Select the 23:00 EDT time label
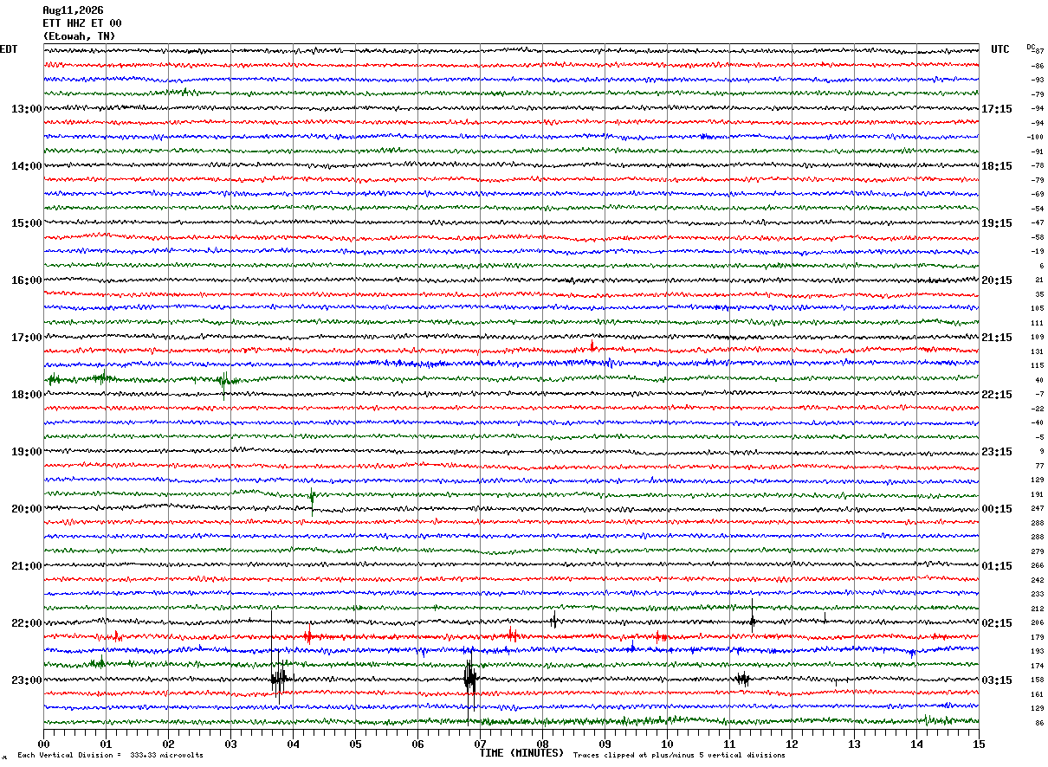This screenshot has width=1048, height=767. point(27,680)
